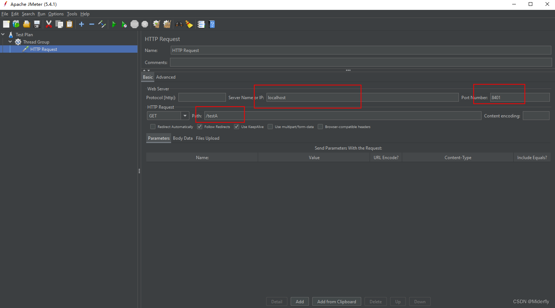Start the test with green play arrow
Image resolution: width=555 pixels, height=308 pixels.
tap(114, 24)
